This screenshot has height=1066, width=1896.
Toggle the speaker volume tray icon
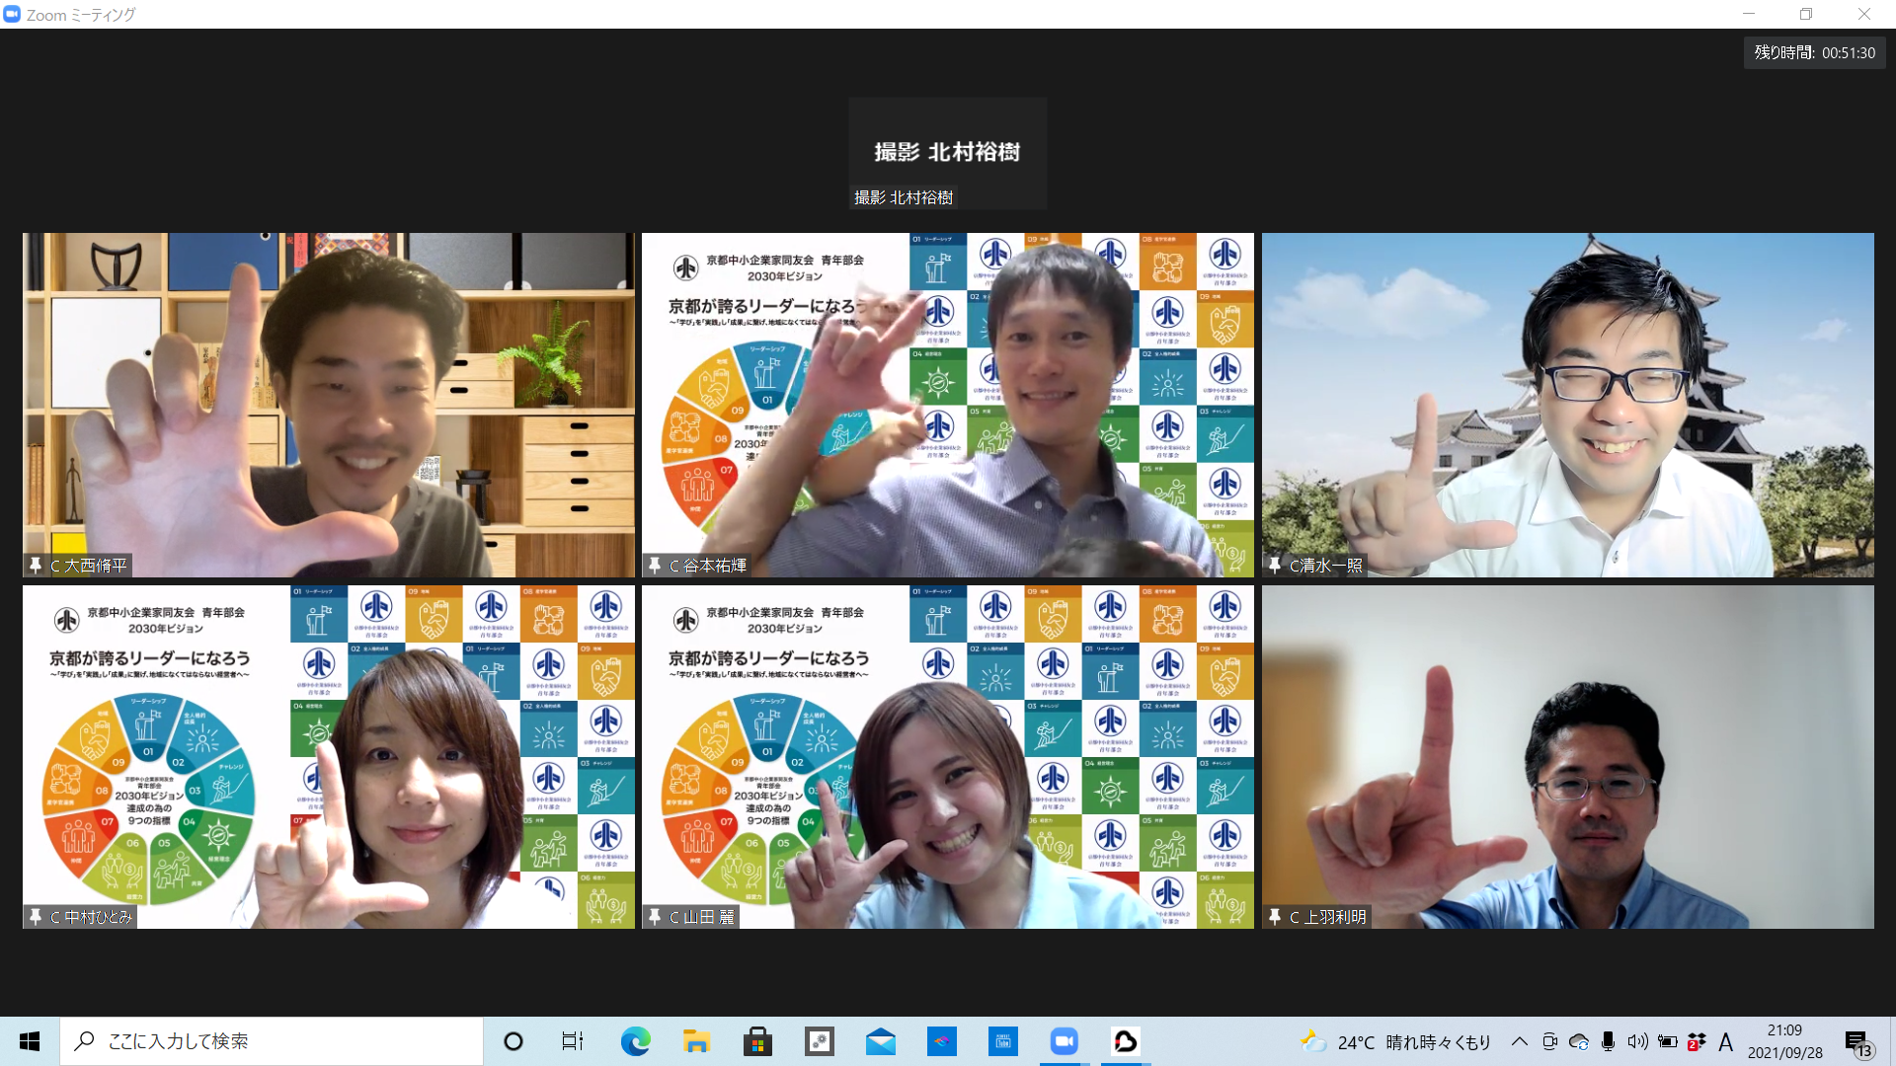click(1637, 1041)
